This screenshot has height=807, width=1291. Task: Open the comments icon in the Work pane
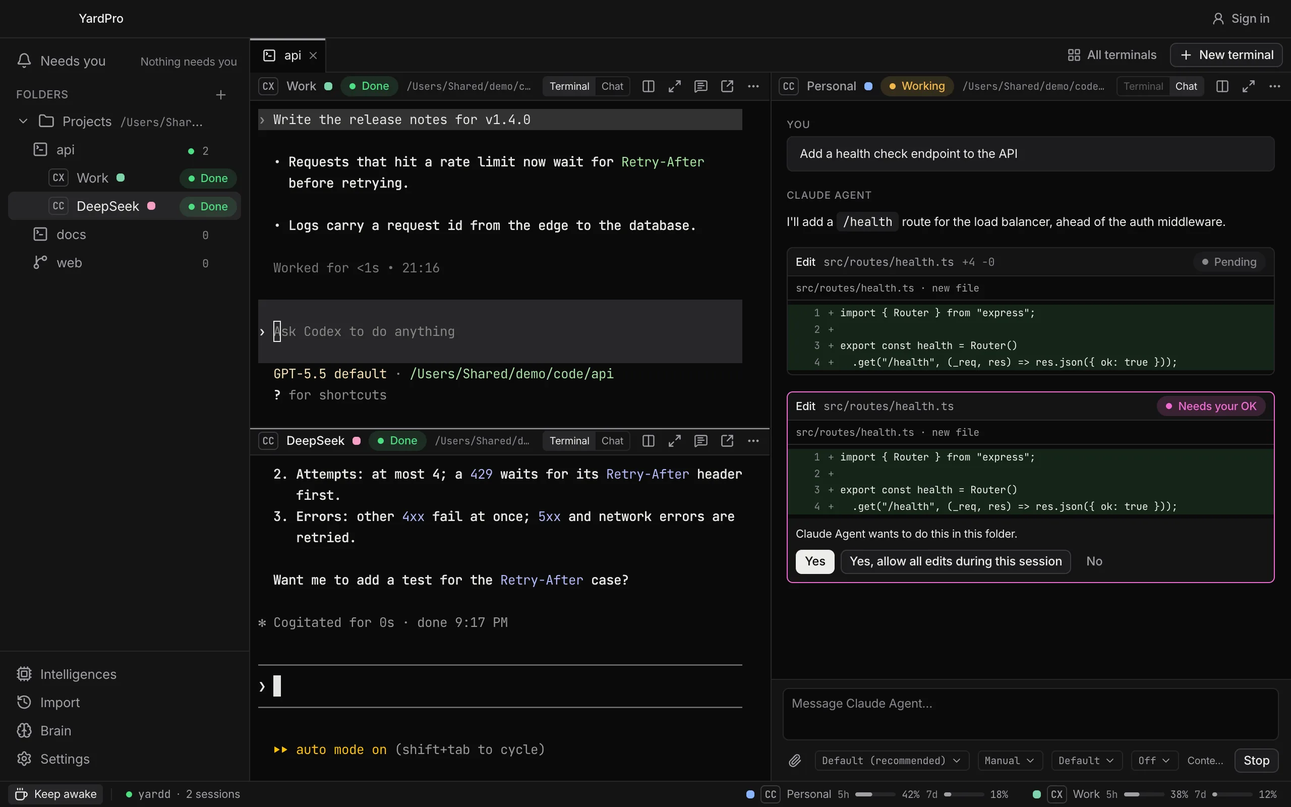click(x=700, y=86)
